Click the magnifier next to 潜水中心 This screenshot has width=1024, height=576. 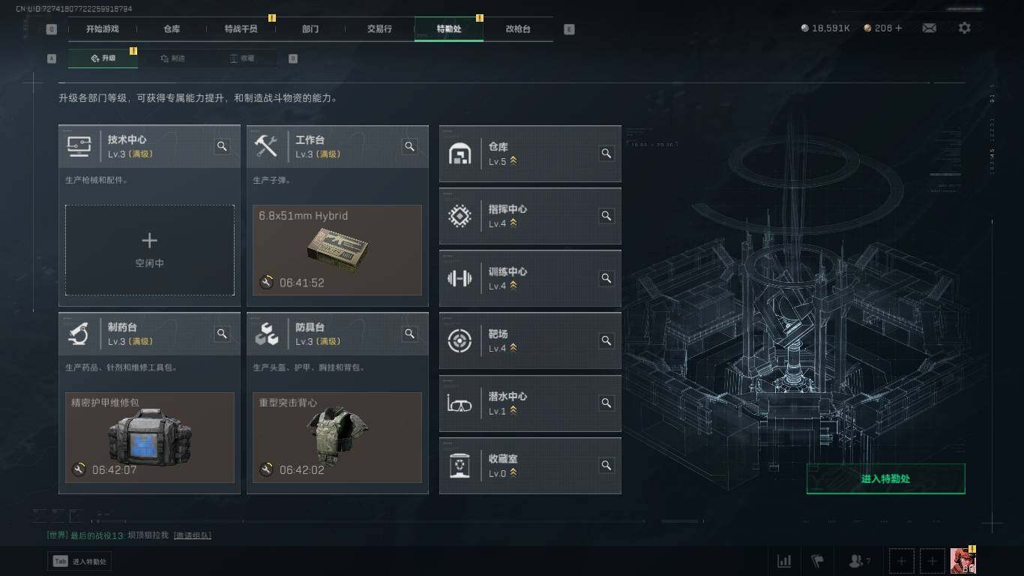606,403
